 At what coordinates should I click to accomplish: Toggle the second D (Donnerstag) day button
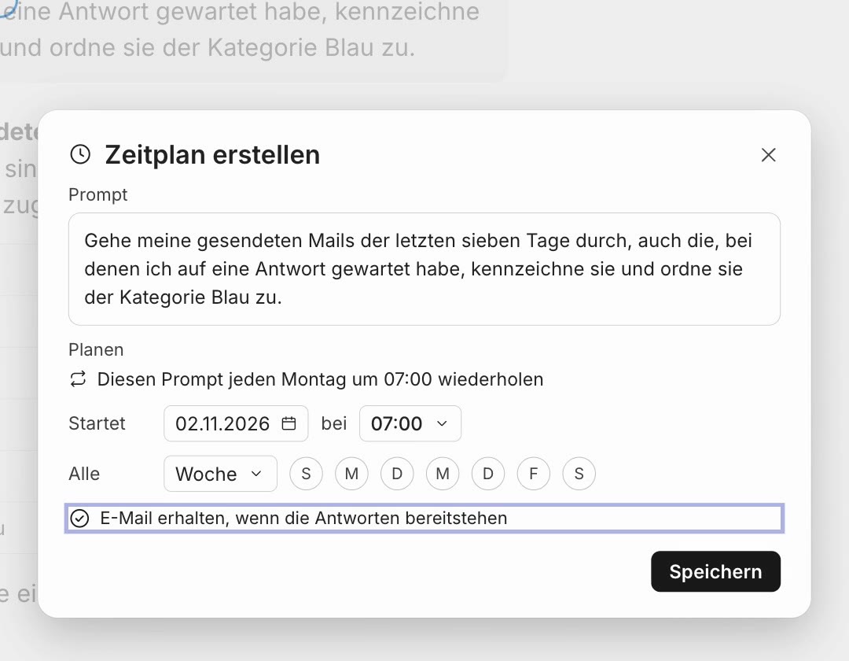(488, 474)
